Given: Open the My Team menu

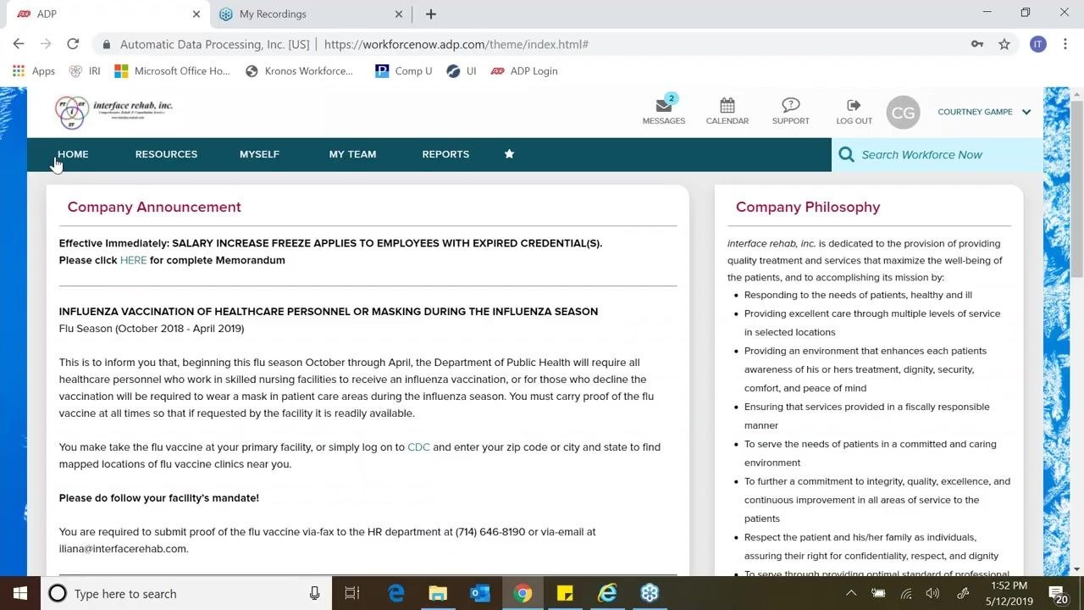Looking at the screenshot, I should 352,154.
